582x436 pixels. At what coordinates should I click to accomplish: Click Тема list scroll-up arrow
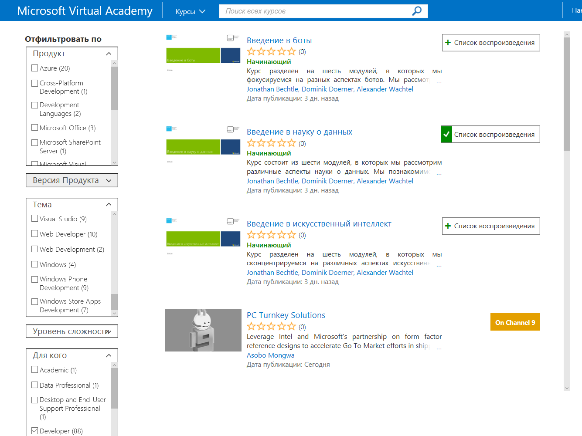click(114, 214)
